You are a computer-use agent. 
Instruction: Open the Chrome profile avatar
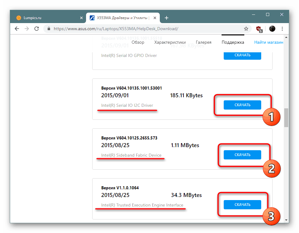coord(272,29)
